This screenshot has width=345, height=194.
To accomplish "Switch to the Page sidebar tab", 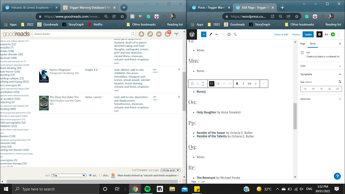I will pos(303,44).
